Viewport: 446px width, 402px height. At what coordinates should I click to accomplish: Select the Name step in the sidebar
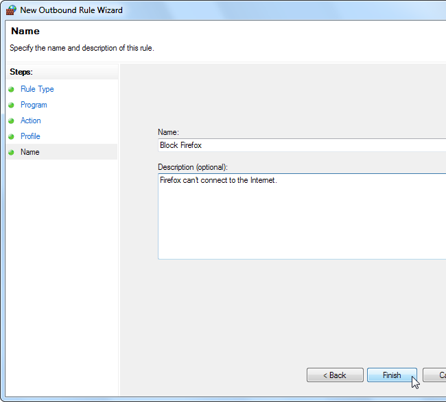(x=30, y=152)
